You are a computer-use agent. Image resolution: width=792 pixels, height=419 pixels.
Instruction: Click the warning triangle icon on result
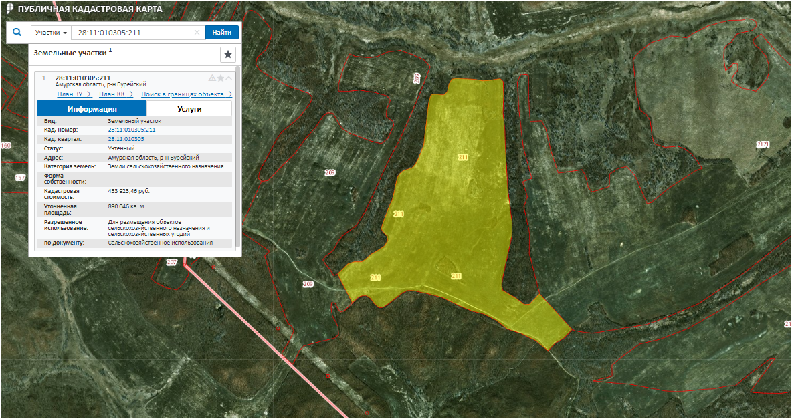pyautogui.click(x=212, y=78)
